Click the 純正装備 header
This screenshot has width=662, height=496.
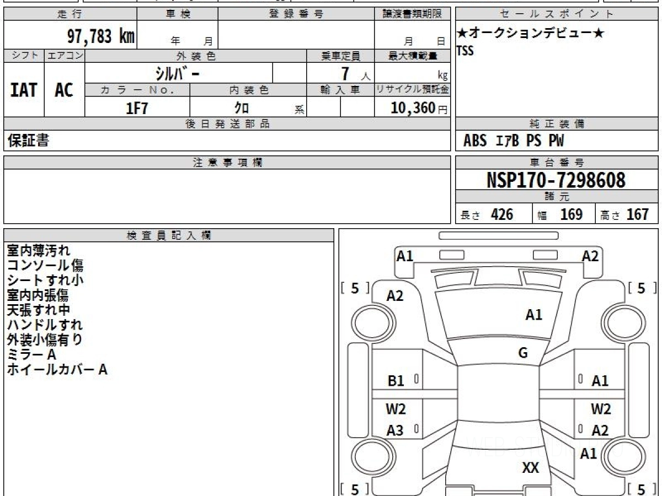tap(557, 125)
